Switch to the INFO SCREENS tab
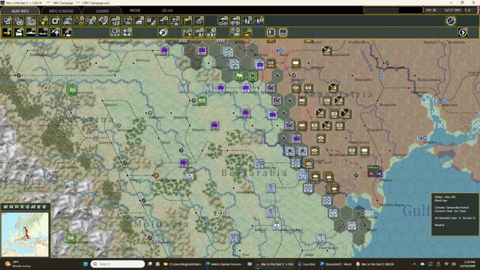The image size is (480, 270). click(61, 11)
